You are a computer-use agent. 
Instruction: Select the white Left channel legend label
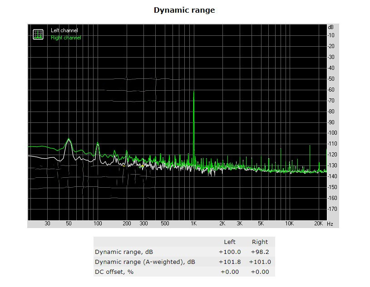(64, 30)
